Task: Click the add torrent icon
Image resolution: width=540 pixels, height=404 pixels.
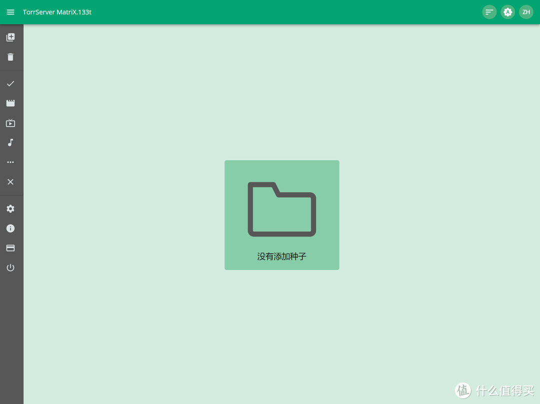Action: (x=10, y=37)
